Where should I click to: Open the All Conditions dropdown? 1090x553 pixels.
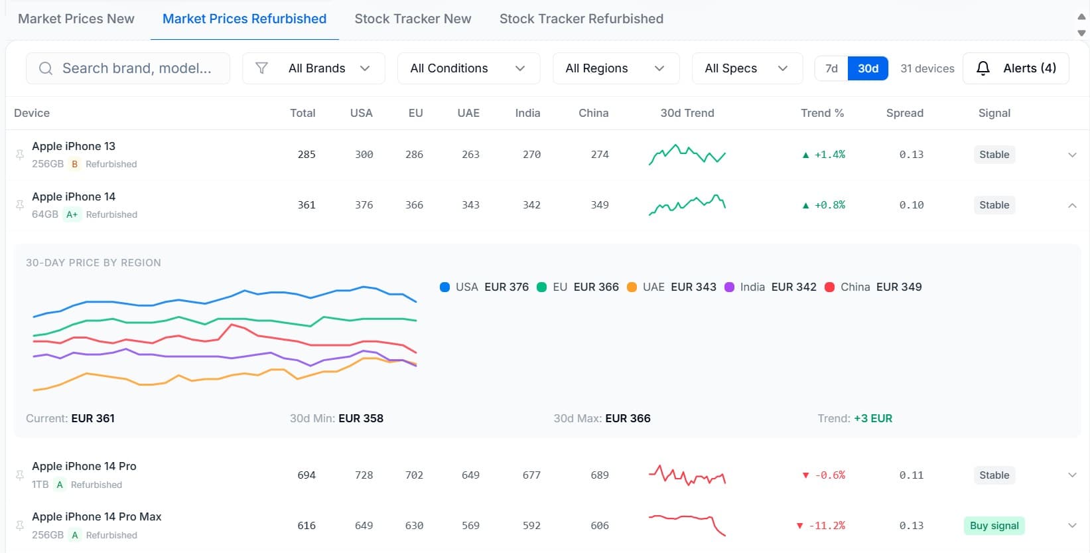click(468, 68)
